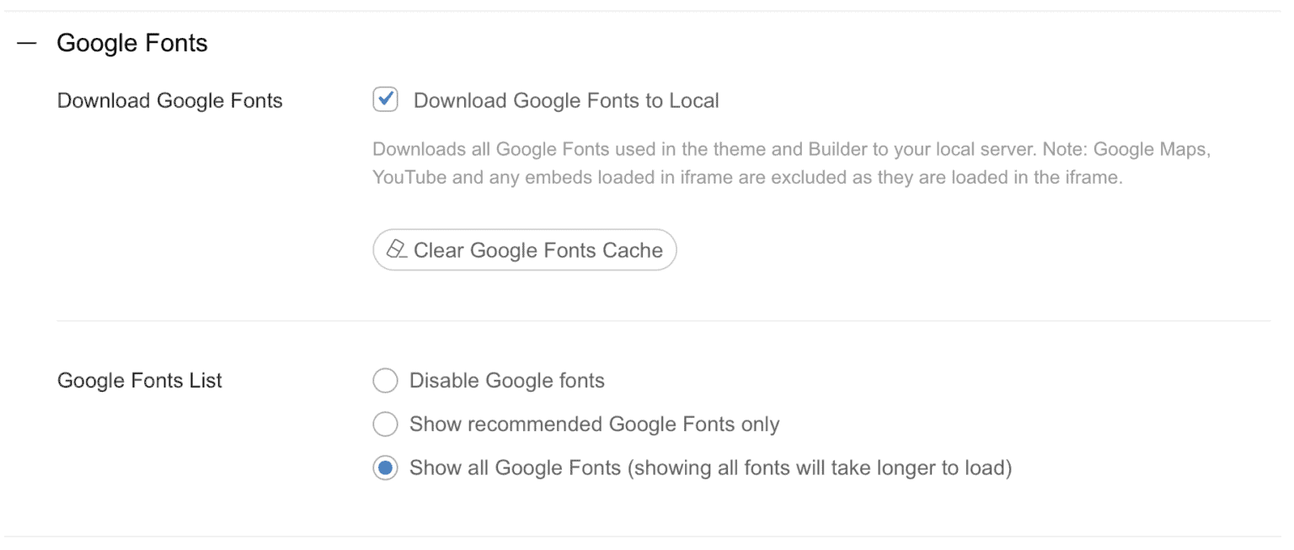1294x550 pixels.
Task: Choose Show recommended Google Fonts only
Action: (x=385, y=425)
